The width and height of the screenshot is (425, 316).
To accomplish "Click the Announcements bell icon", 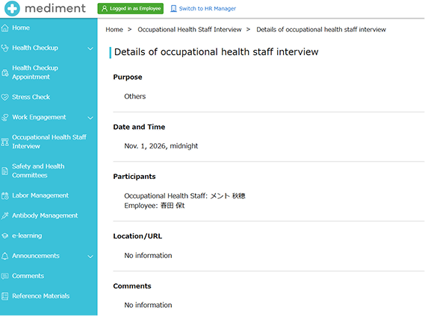I will click(5, 256).
